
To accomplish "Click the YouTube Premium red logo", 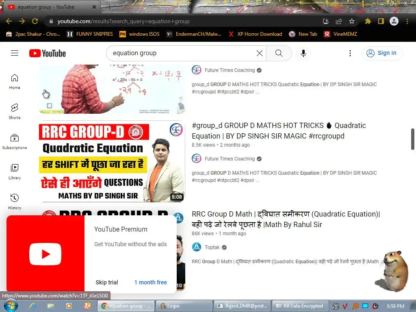I will click(45, 254).
